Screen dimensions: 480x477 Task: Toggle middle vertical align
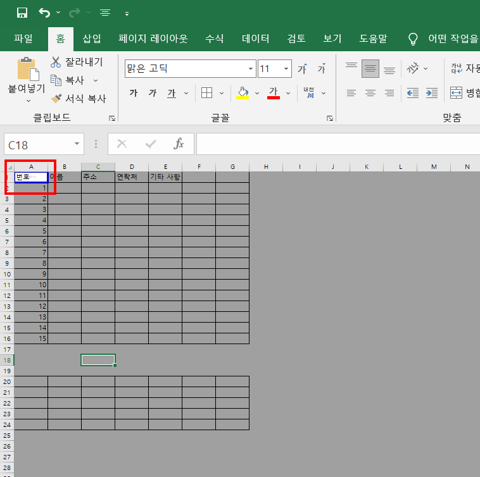tap(370, 68)
